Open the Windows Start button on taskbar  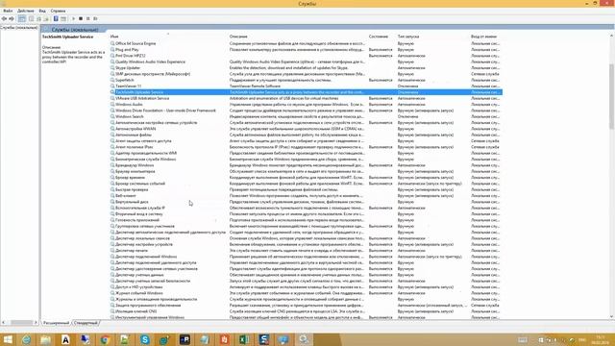coord(8,339)
